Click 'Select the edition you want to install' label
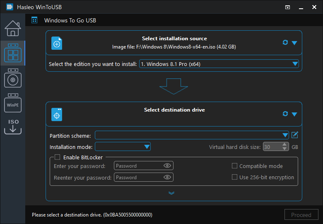323x224 pixels. click(93, 64)
